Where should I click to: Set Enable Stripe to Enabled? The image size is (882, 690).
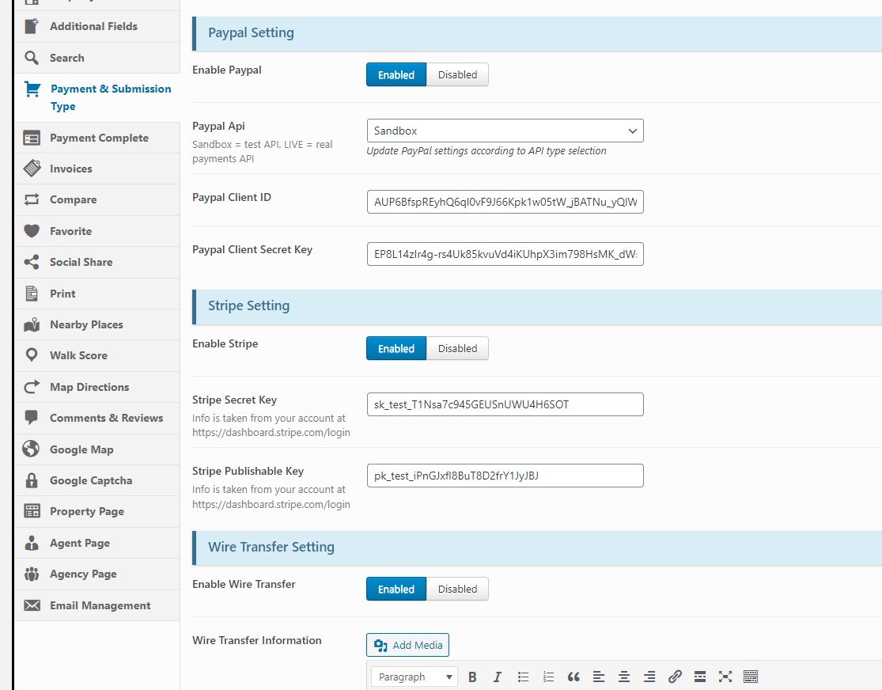tap(396, 348)
